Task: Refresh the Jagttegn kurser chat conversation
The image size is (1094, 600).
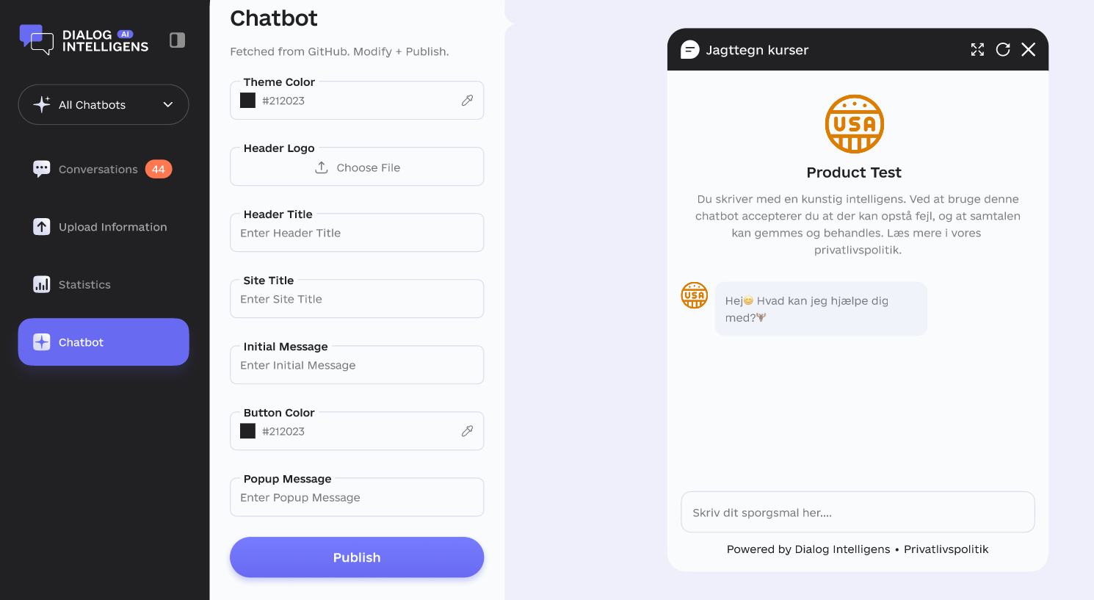Action: click(x=1003, y=49)
